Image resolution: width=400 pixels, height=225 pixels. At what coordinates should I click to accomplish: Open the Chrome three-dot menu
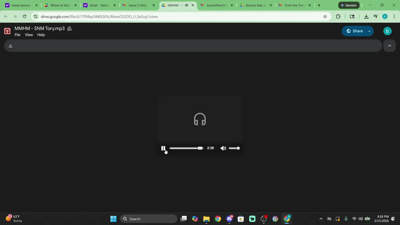[394, 17]
